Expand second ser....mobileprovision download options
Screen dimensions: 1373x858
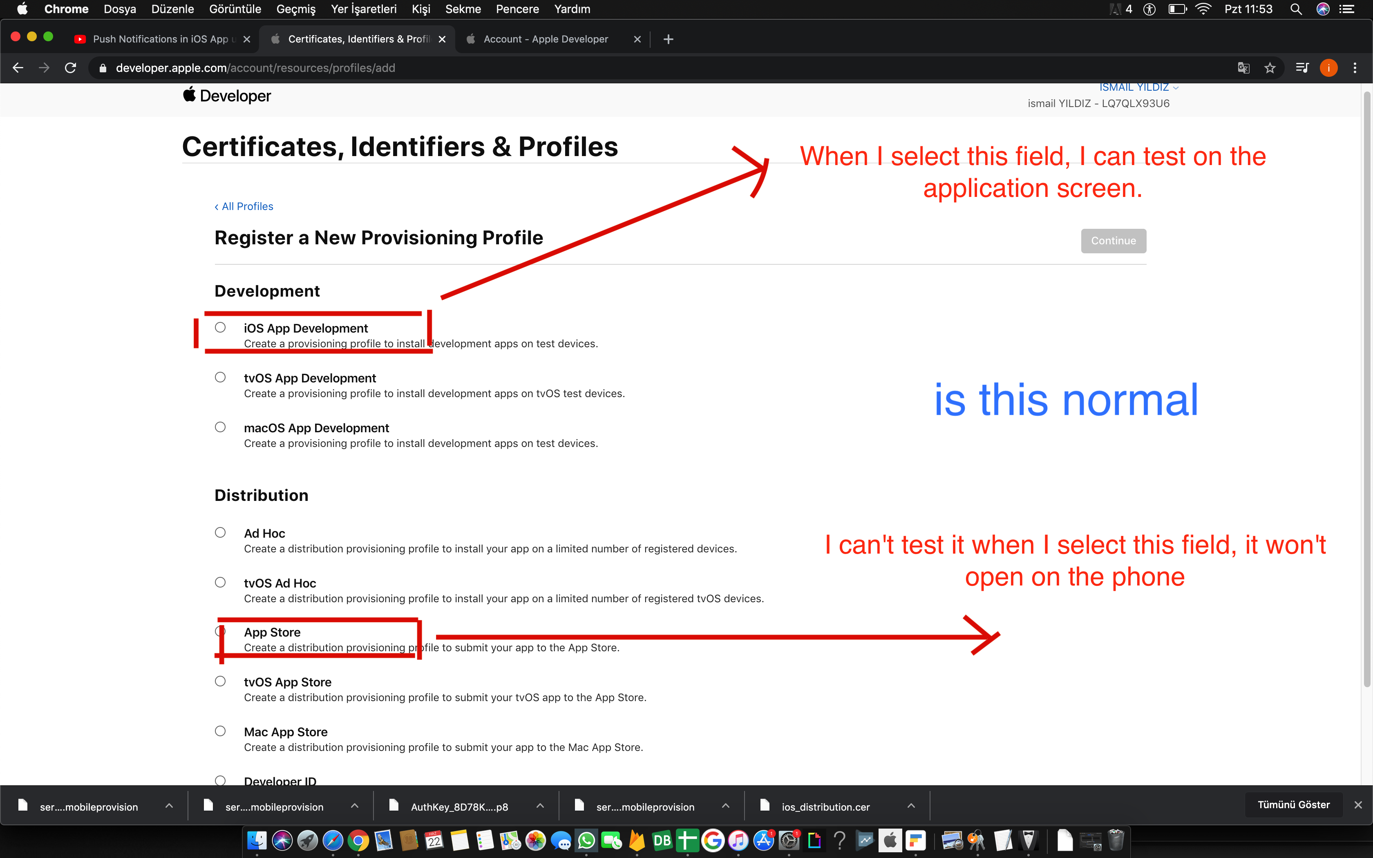coord(355,806)
